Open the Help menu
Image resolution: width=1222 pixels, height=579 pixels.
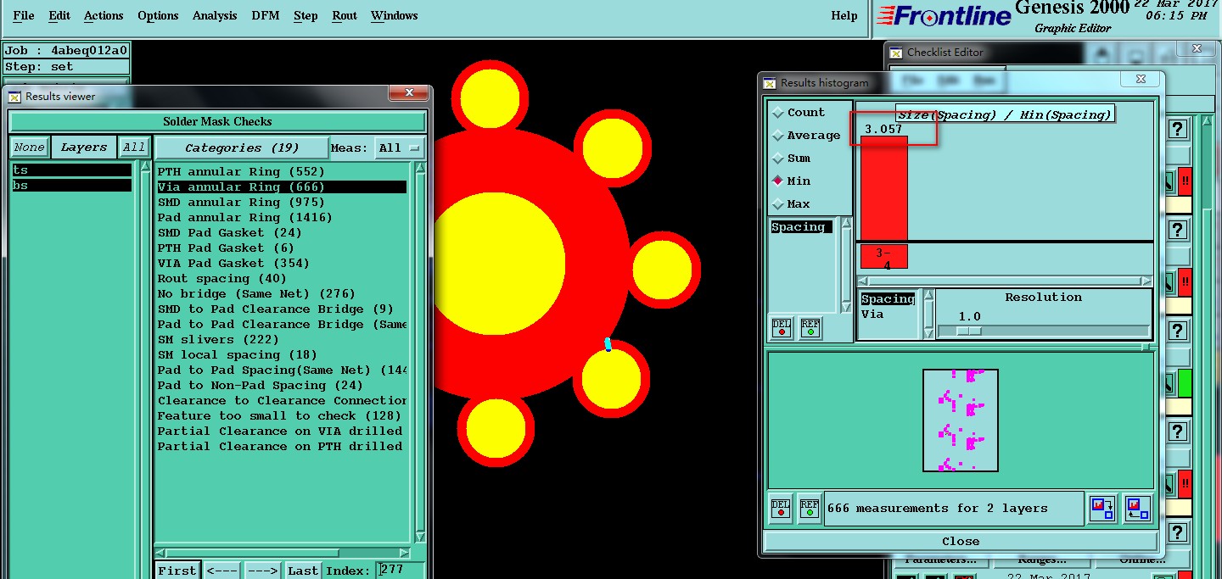pyautogui.click(x=844, y=15)
